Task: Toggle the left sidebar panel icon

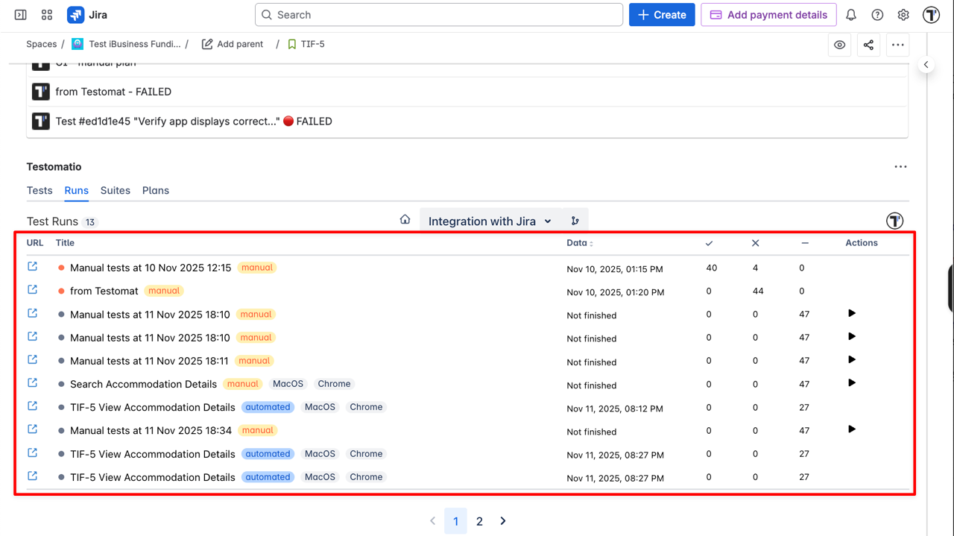Action: [21, 15]
